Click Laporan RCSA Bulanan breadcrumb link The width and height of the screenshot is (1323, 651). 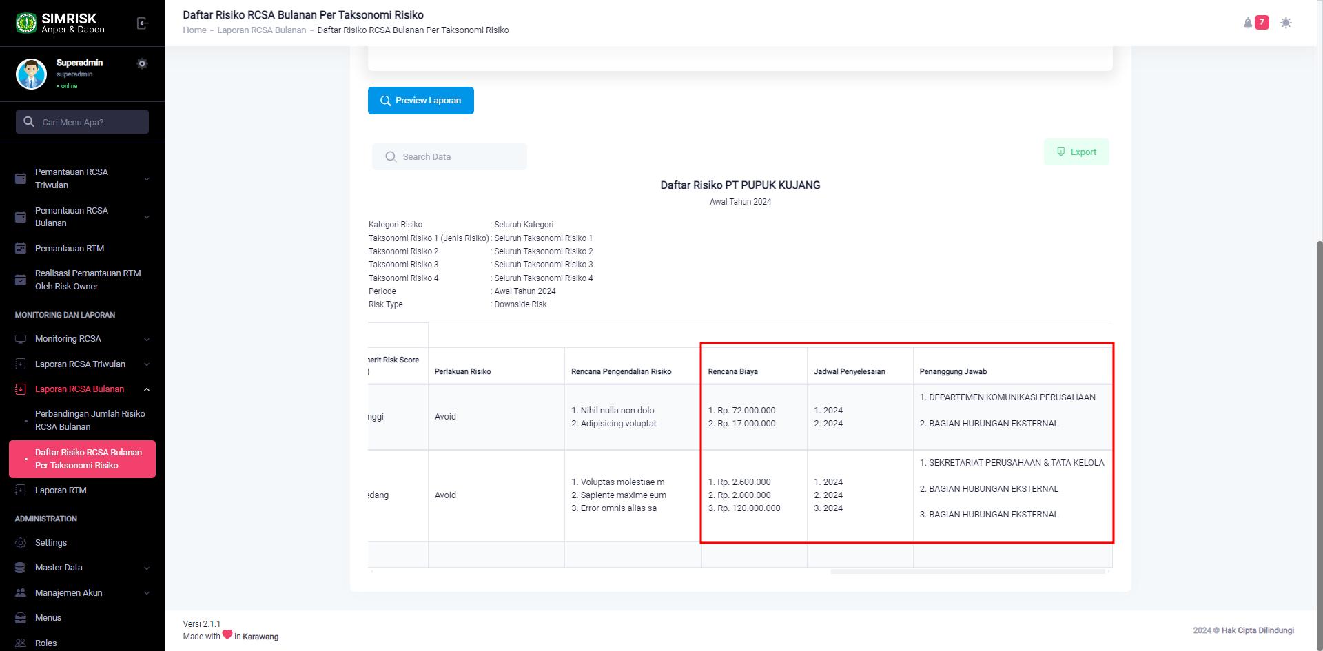(x=262, y=30)
